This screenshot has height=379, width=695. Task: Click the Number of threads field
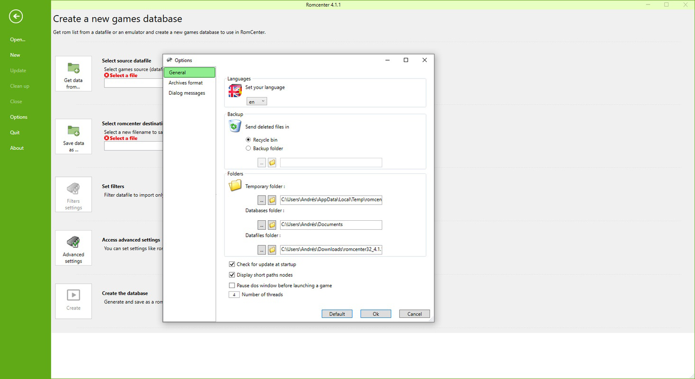[x=234, y=295]
